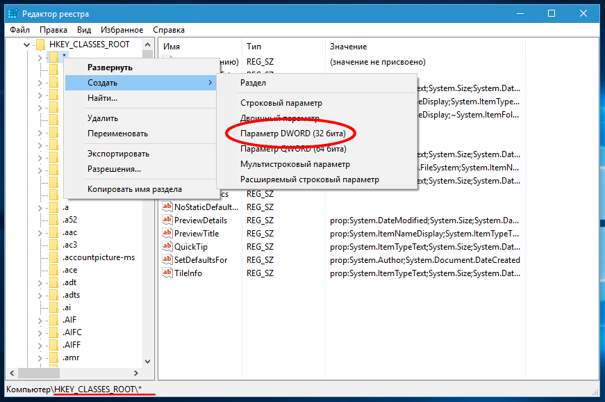Click the string value icon of SetDefaultsFor
605x402 pixels.
[x=167, y=259]
